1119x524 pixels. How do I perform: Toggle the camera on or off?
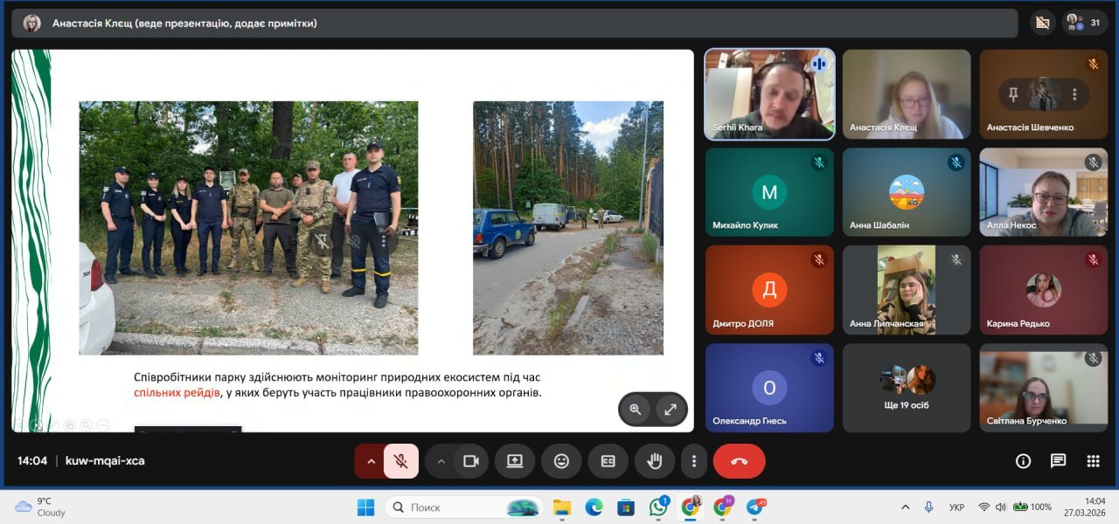[471, 461]
